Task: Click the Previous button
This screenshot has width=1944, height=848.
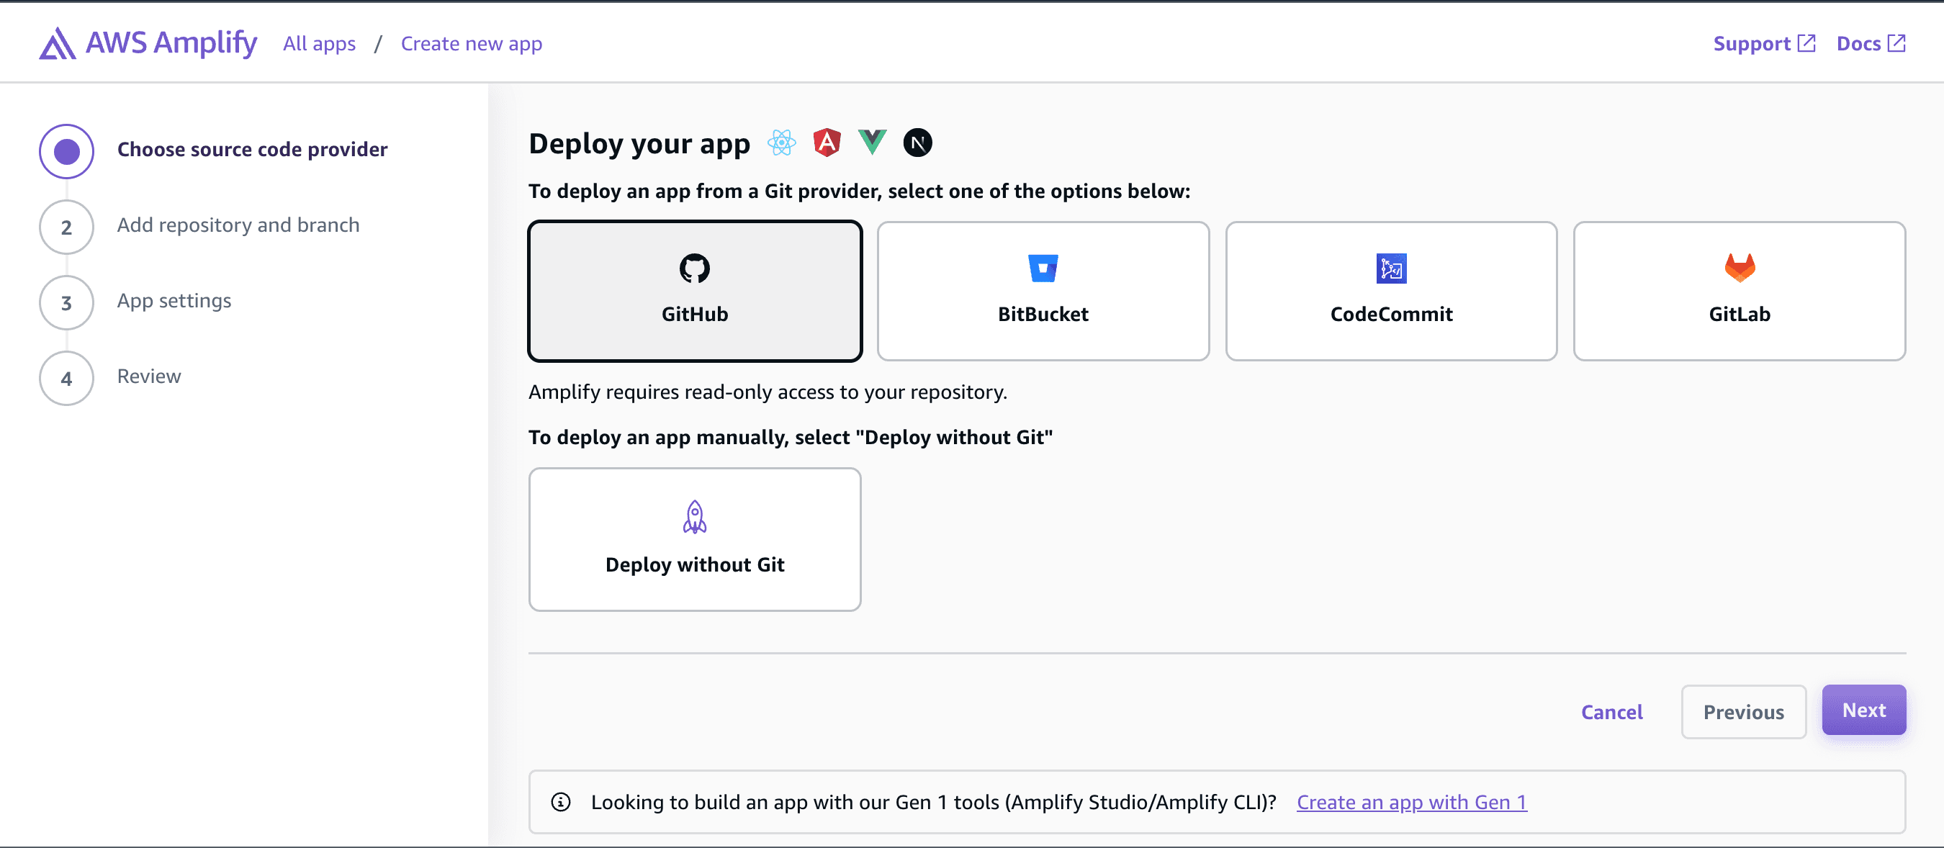Action: click(1743, 711)
